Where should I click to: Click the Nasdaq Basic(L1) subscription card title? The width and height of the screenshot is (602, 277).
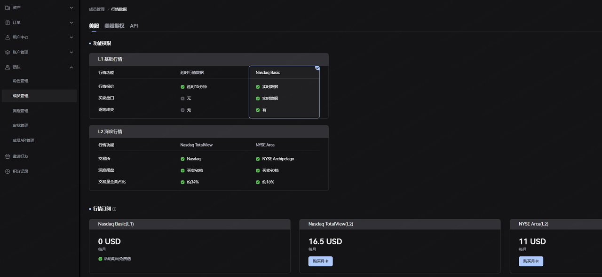(x=116, y=224)
